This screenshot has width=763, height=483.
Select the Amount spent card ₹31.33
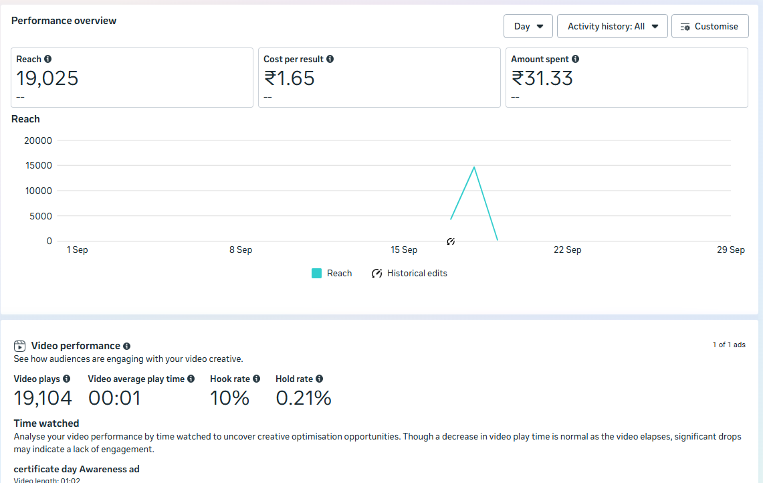[x=627, y=78]
